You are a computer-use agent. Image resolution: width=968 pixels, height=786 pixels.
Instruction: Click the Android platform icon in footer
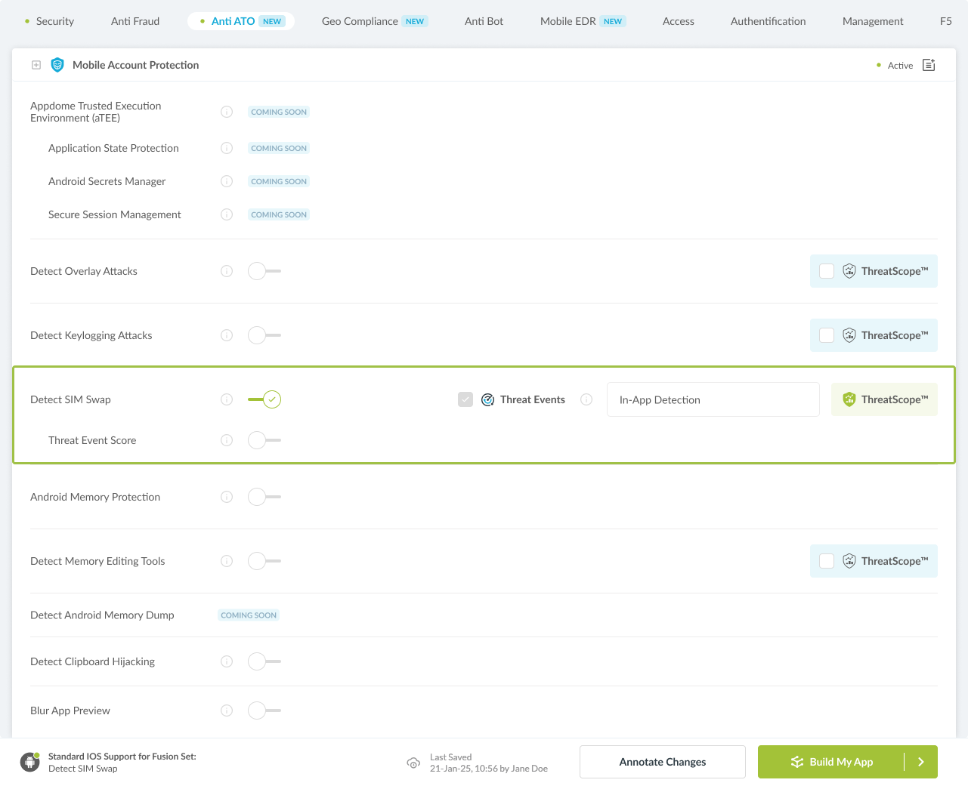point(30,762)
